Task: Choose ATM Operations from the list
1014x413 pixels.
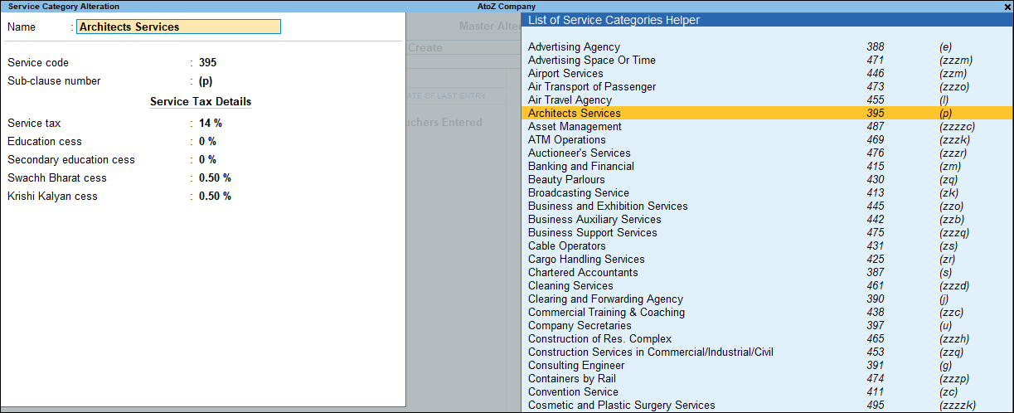Action: [767, 139]
